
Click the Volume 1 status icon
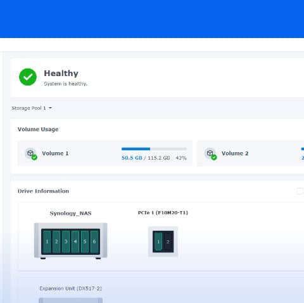click(x=31, y=153)
